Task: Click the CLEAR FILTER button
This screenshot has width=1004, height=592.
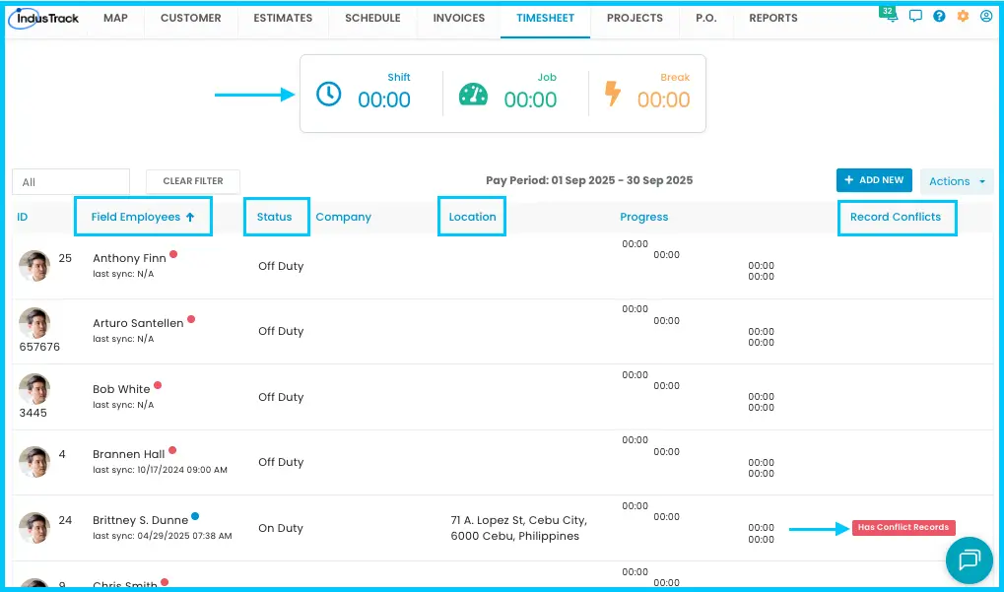Action: click(193, 181)
